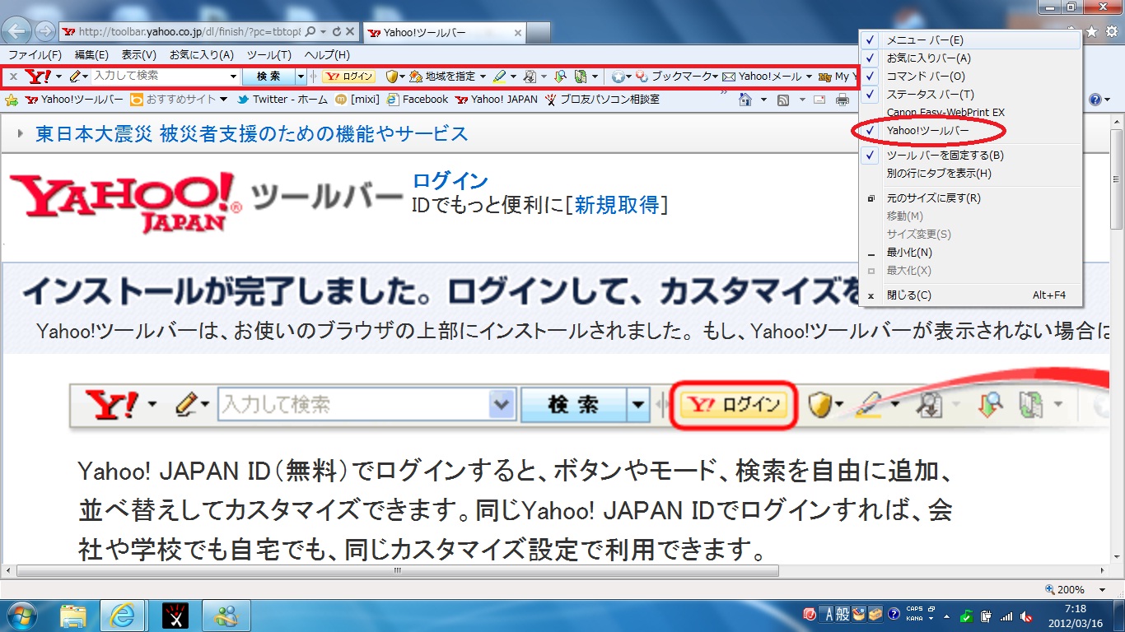Viewport: 1125px width, 632px height.
Task: Click the RSS feed icon on command bar
Action: (x=782, y=100)
